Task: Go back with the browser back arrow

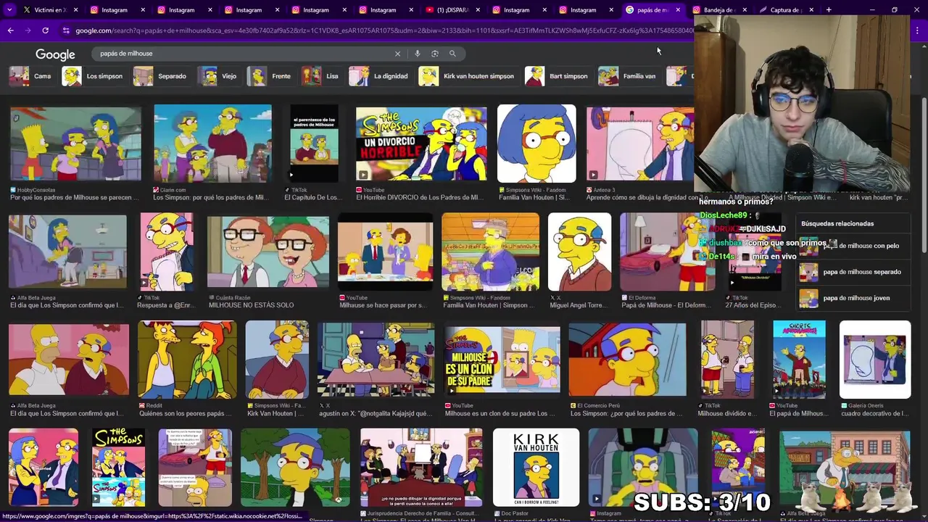Action: coord(10,30)
